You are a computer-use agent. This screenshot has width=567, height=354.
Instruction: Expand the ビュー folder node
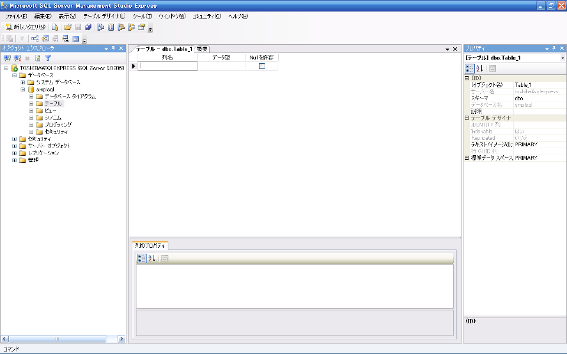(31, 110)
